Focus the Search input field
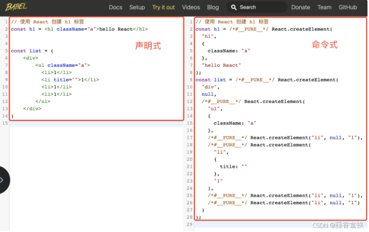The height and width of the screenshot is (232, 369). tap(257, 7)
